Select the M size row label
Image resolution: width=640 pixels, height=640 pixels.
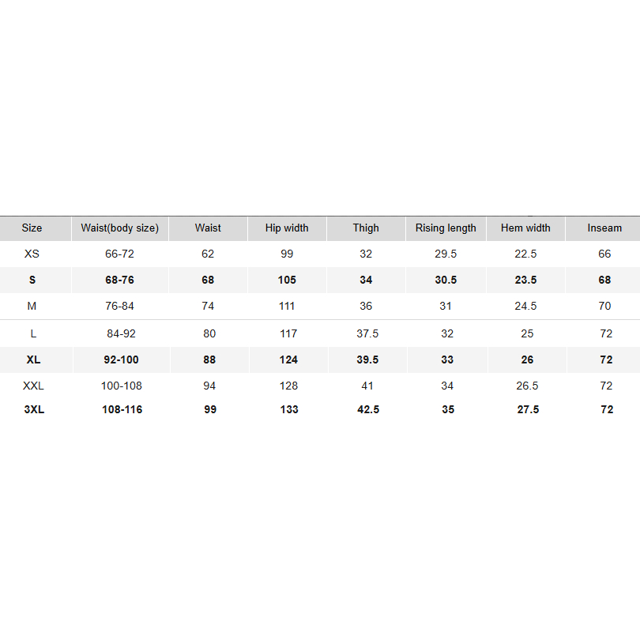[x=32, y=306]
